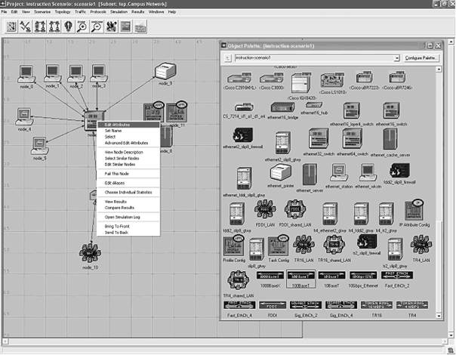The width and height of the screenshot is (456, 355).
Task: Open the palette selection dropdown
Action: (397, 57)
